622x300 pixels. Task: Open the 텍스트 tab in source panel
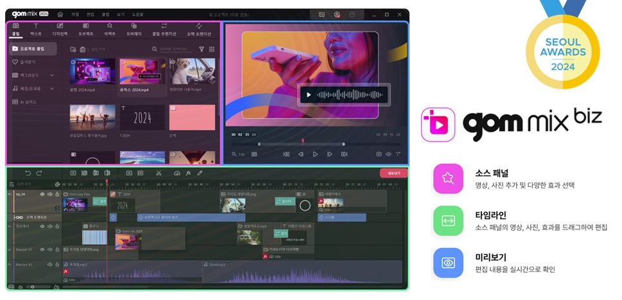tap(36, 30)
